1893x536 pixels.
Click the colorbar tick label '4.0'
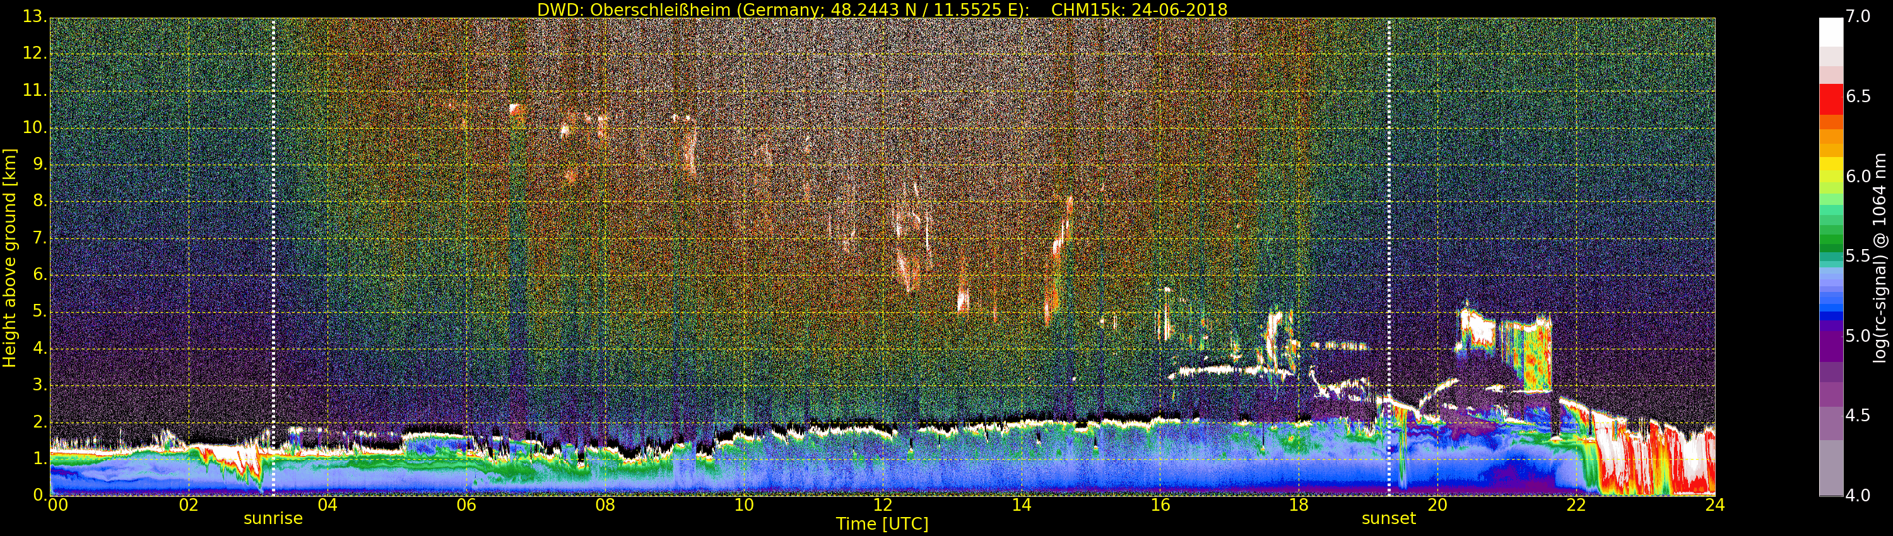click(x=1858, y=496)
